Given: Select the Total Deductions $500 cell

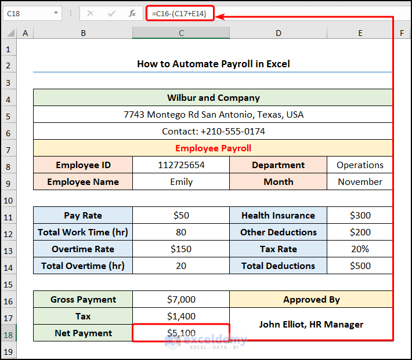Looking at the screenshot, I should tap(360, 266).
